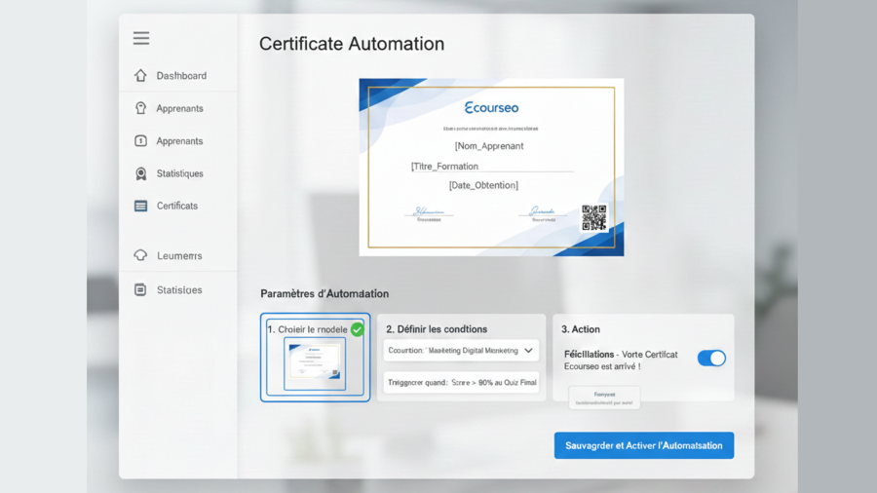Screen dimensions: 877x493
Task: Click the [Nom_Apprenant] placeholder on certificate
Action: point(489,146)
